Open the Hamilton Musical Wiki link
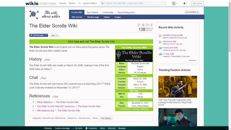Viewport: 231px width, 130px height. coord(173,35)
